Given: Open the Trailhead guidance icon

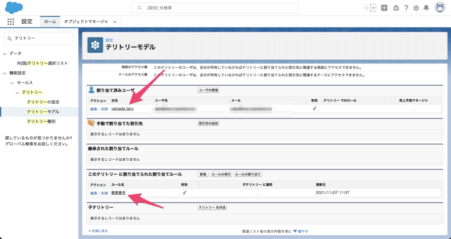Looking at the screenshot, I should (x=396, y=8).
